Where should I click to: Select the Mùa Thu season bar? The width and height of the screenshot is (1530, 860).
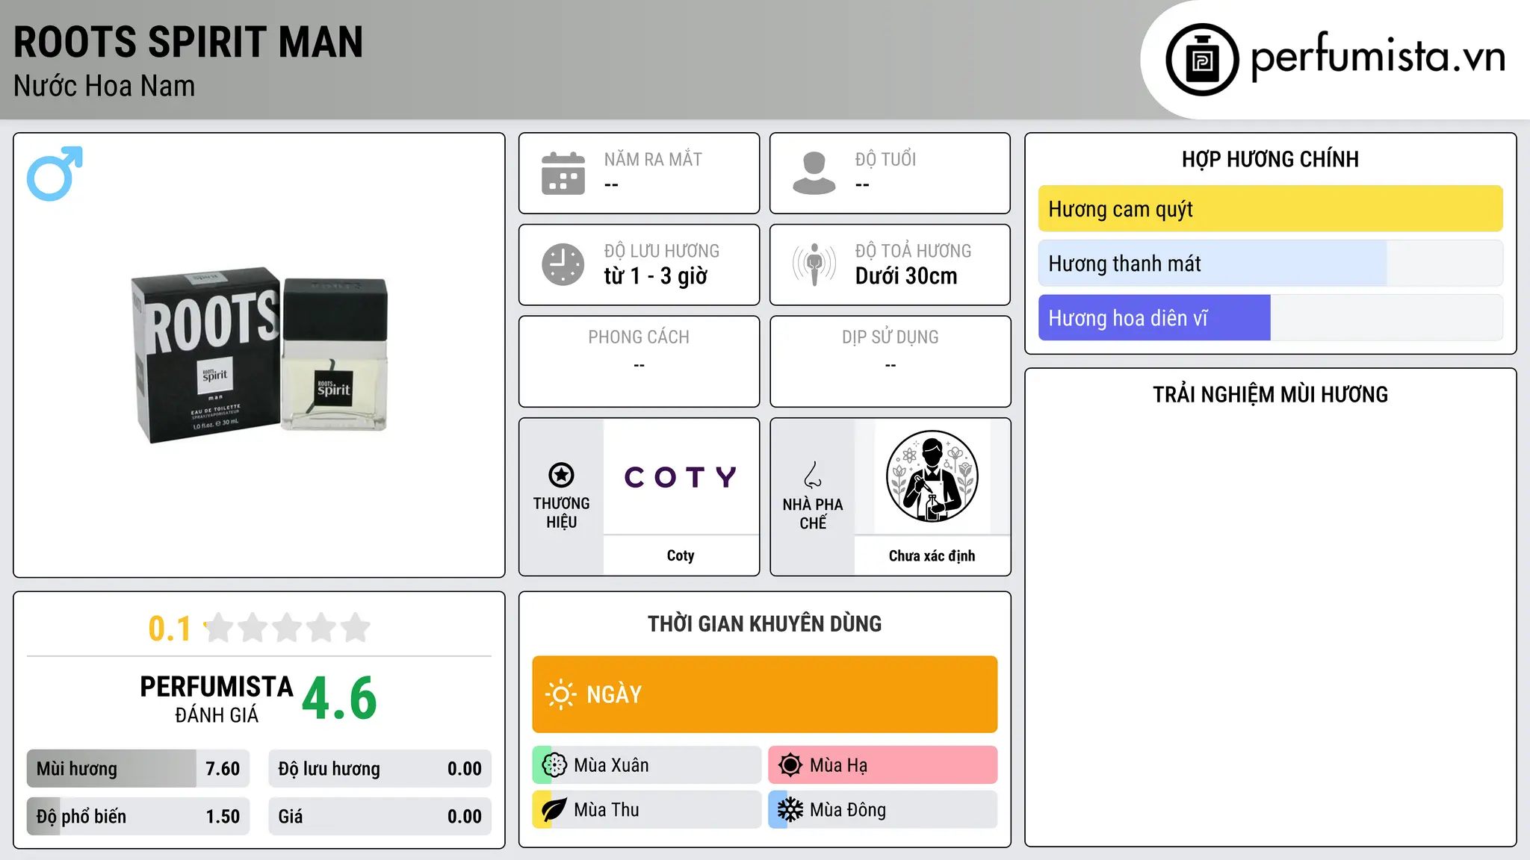(x=647, y=810)
